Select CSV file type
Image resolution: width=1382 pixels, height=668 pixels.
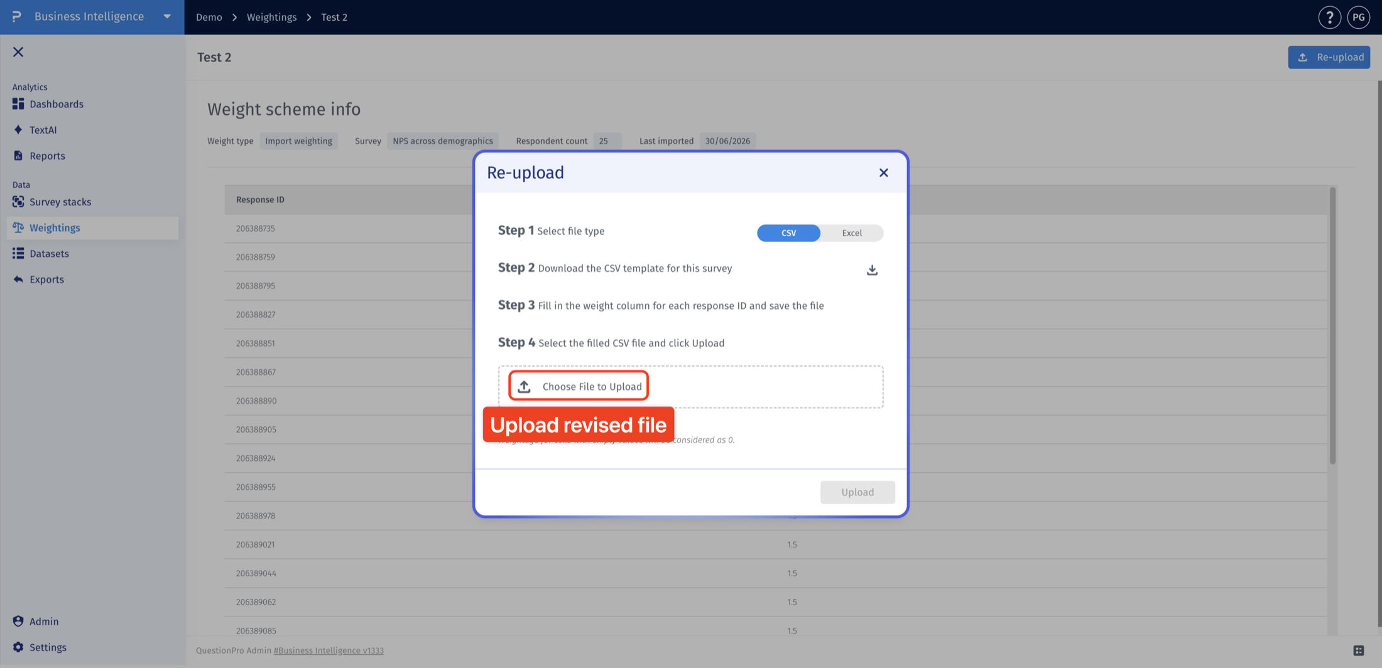click(x=788, y=233)
